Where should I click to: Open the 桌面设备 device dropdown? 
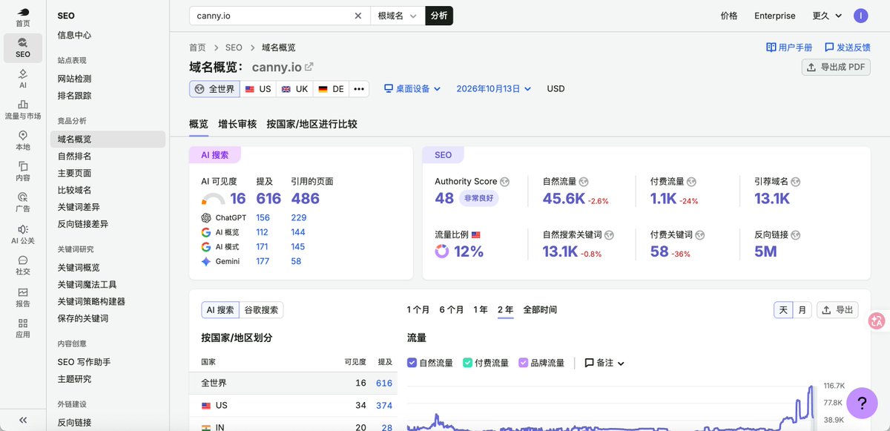click(x=412, y=89)
